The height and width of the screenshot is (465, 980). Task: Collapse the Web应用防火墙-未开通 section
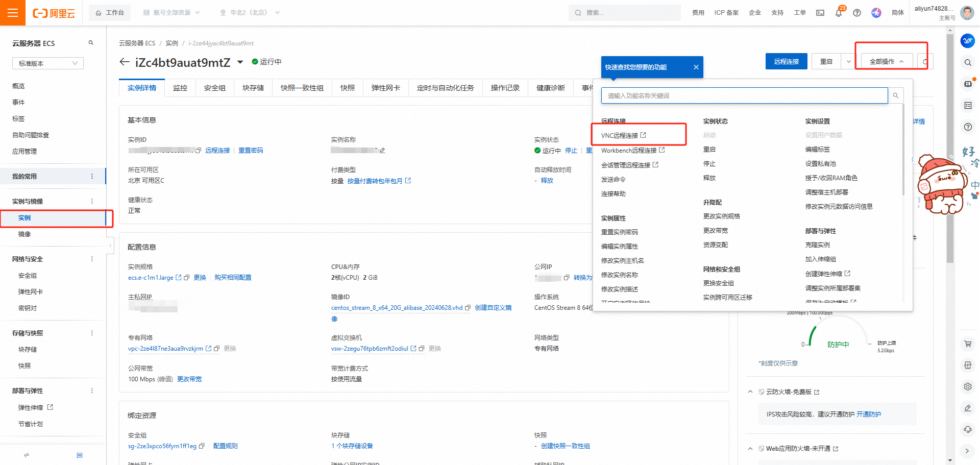click(x=750, y=449)
